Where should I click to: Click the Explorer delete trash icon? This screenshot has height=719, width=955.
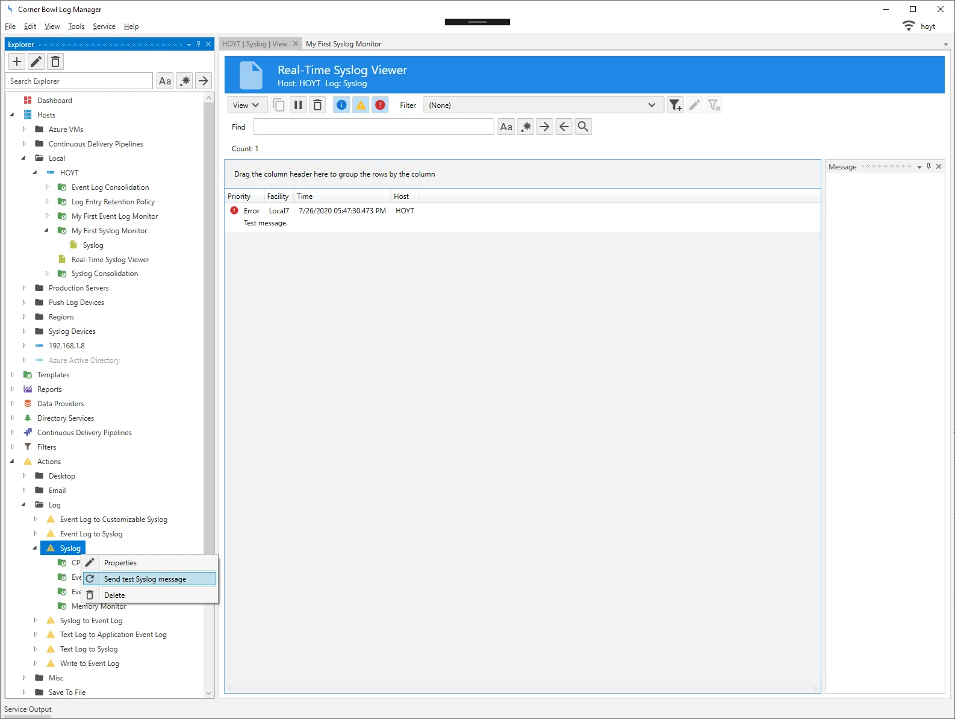(55, 61)
